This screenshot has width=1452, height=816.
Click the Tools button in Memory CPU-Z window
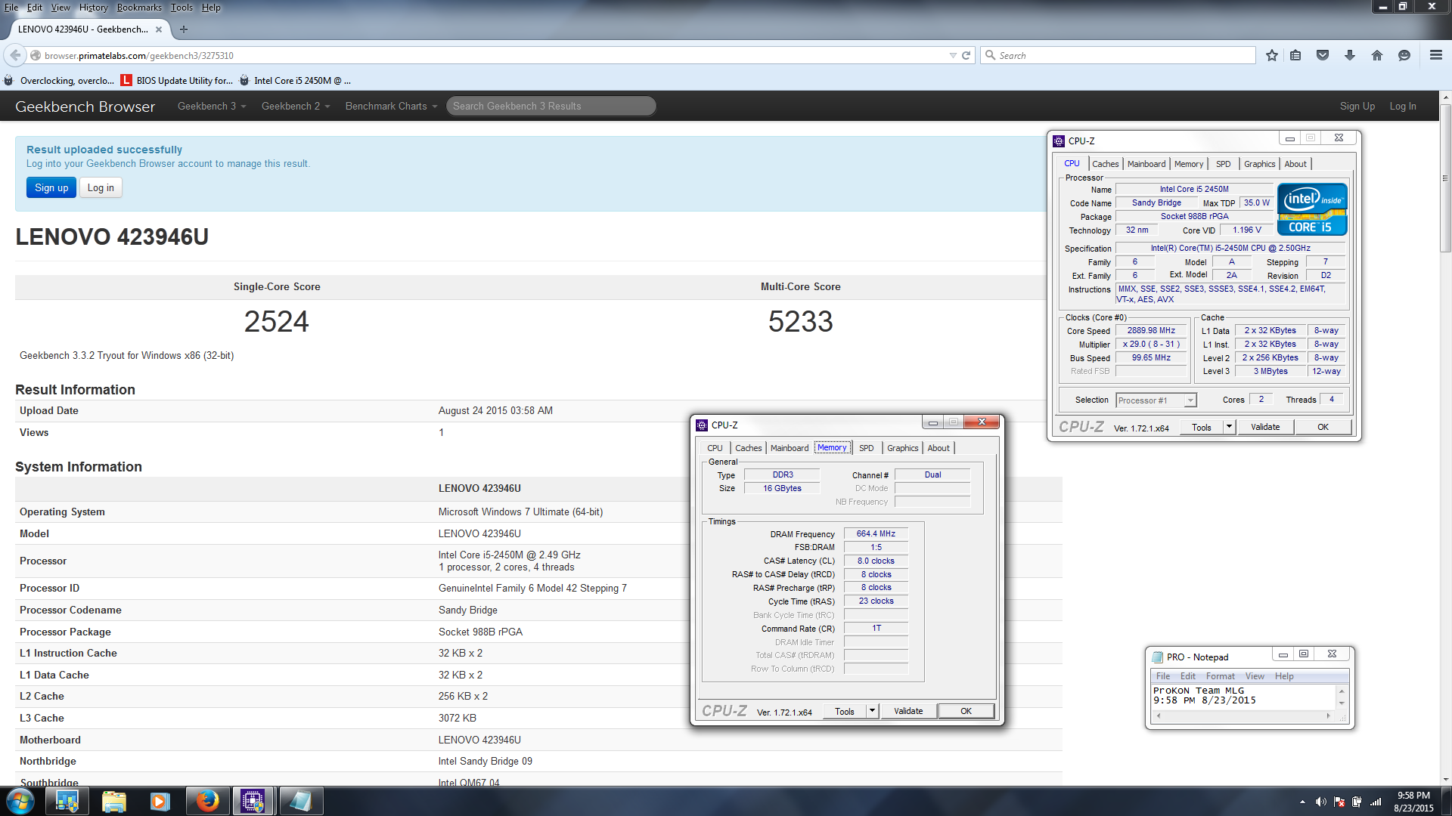[x=845, y=711]
